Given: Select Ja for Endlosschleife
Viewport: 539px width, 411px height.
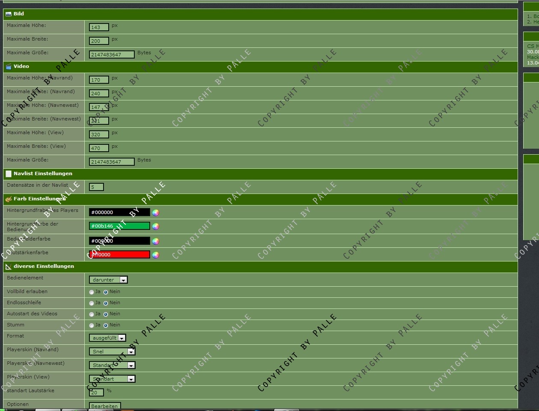Looking at the screenshot, I should (x=92, y=303).
